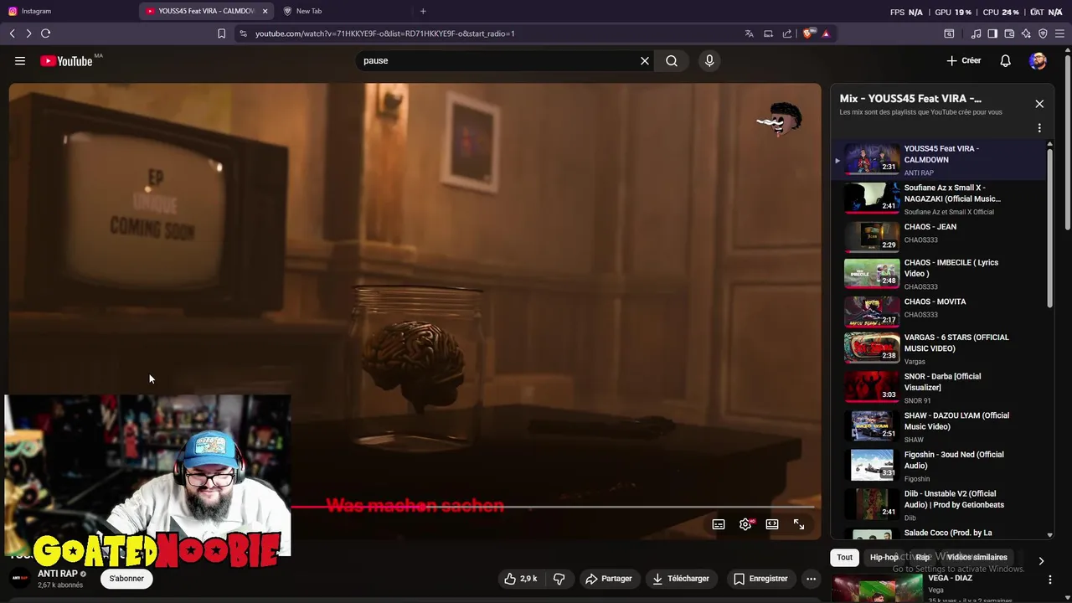Open options for VEGA - DIAZ recommendation
Image resolution: width=1072 pixels, height=603 pixels.
(x=1050, y=579)
